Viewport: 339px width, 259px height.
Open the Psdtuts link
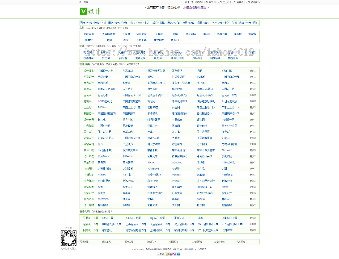pyautogui.click(x=176, y=175)
